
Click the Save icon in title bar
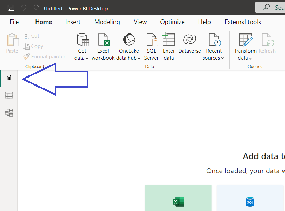[11, 8]
